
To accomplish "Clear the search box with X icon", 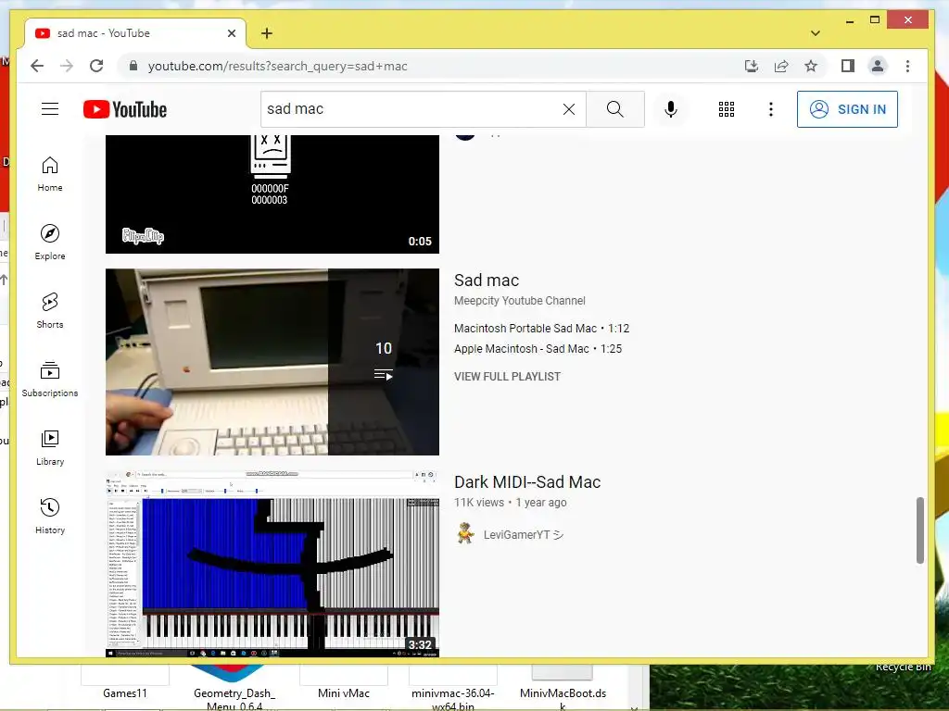I will point(569,109).
